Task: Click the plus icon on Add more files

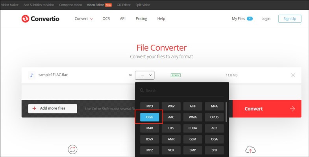Action: [34, 108]
